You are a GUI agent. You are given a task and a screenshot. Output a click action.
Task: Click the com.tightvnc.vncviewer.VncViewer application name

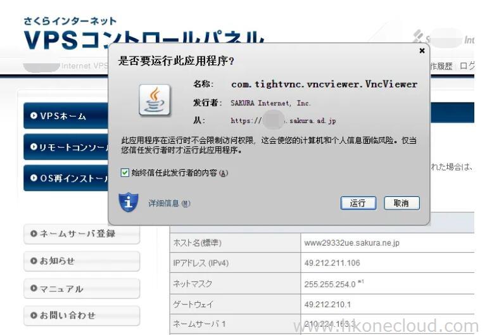[324, 84]
